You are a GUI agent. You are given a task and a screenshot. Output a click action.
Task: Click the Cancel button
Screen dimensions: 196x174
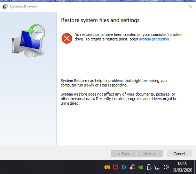179,153
